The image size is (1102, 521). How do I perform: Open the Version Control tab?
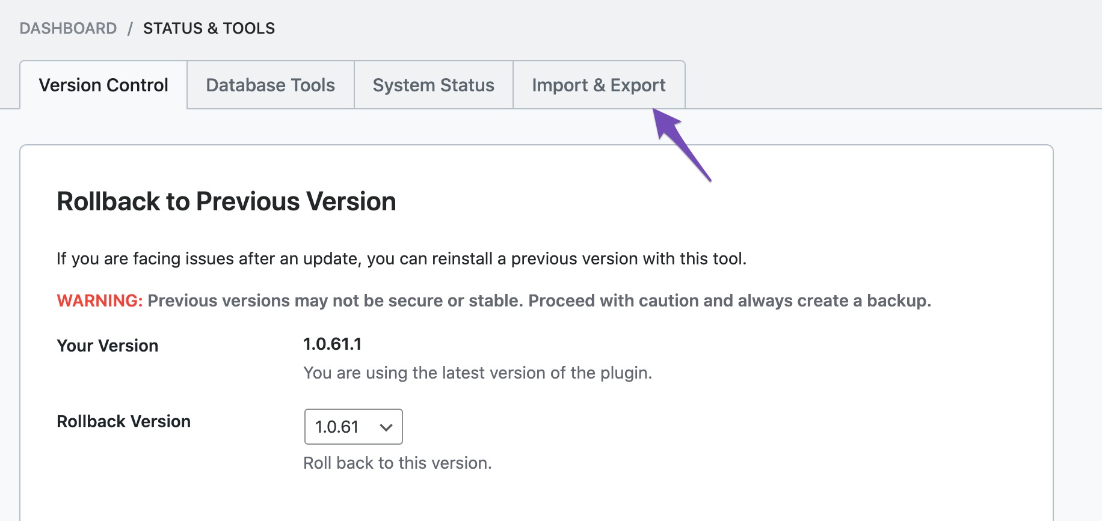point(103,85)
